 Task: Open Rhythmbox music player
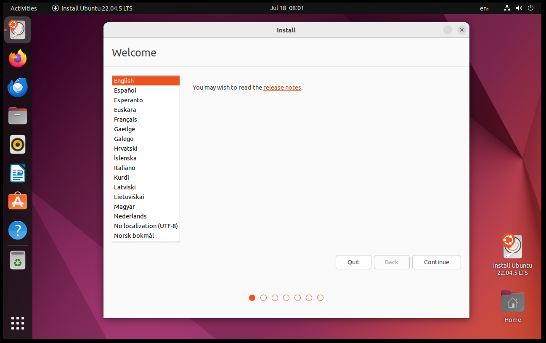point(17,144)
